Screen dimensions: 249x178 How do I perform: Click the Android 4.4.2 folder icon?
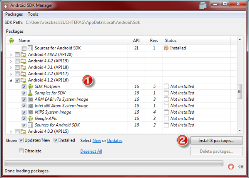(x=23, y=61)
